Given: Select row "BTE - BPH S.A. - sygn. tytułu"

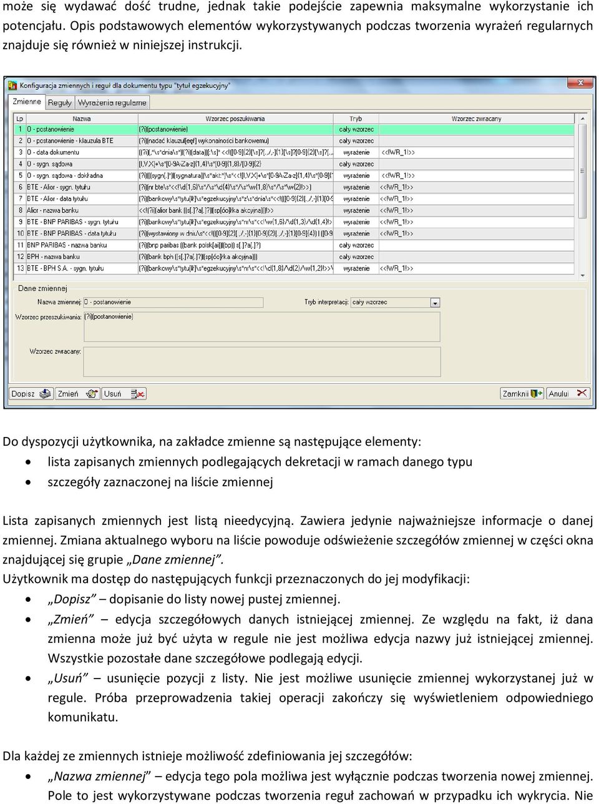Looking at the screenshot, I should [x=293, y=268].
